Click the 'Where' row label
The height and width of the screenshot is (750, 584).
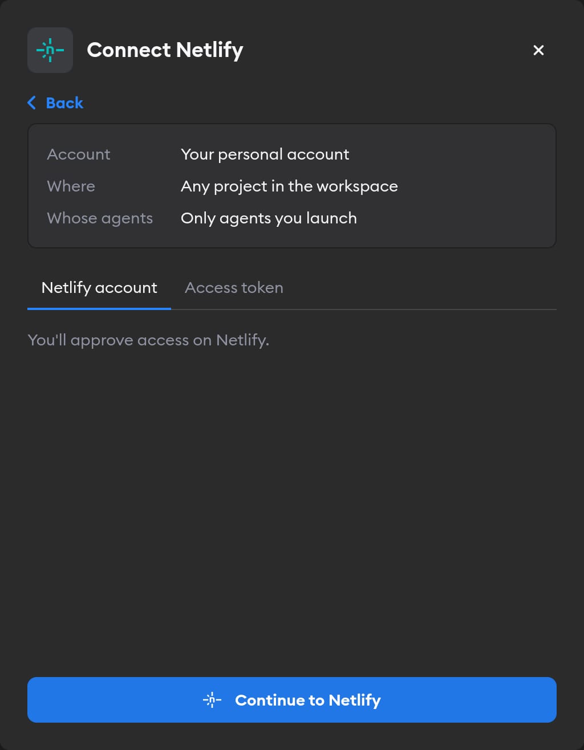(71, 186)
